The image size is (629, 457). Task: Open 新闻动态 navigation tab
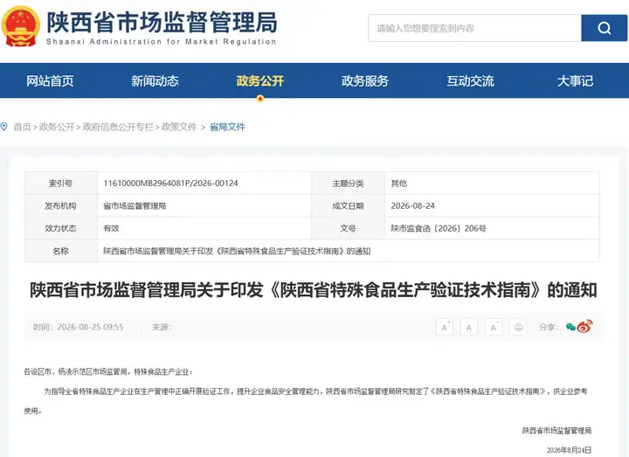[155, 81]
